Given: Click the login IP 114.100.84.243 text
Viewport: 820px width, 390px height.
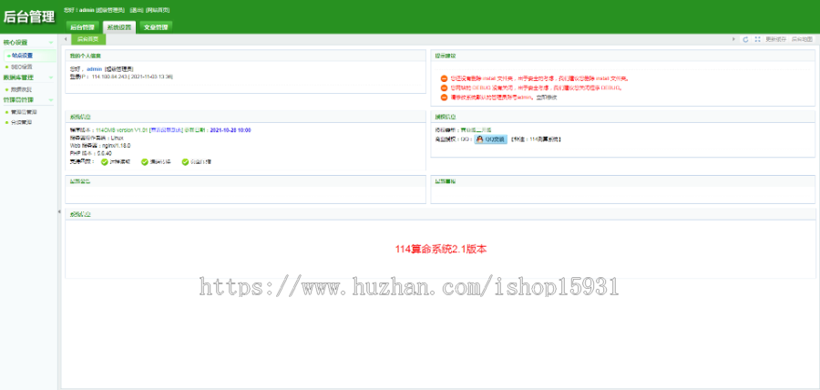Looking at the screenshot, I should tap(108, 77).
